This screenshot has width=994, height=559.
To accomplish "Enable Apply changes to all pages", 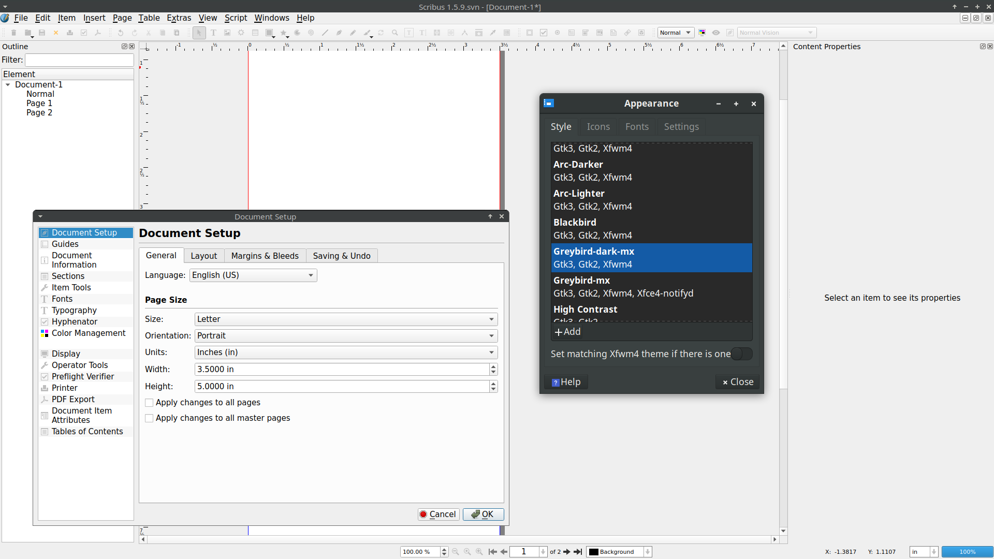I will tap(150, 403).
